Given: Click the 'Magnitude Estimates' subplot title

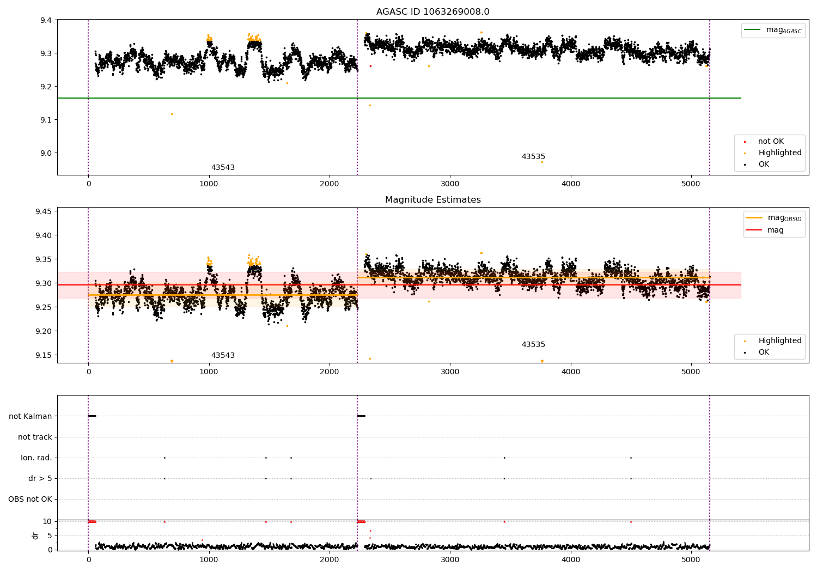Looking at the screenshot, I should pos(432,200).
